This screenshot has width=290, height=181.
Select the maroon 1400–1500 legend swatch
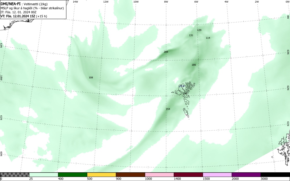click(x=188, y=175)
